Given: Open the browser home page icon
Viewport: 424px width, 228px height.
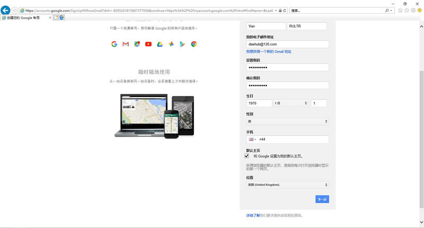Looking at the screenshot, I should [x=400, y=11].
